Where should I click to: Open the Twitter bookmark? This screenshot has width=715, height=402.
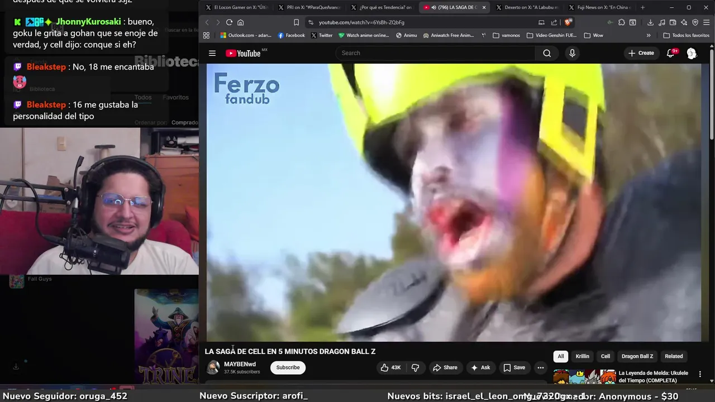point(322,35)
